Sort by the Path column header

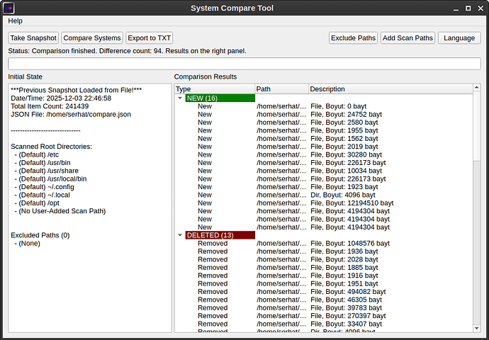(281, 89)
